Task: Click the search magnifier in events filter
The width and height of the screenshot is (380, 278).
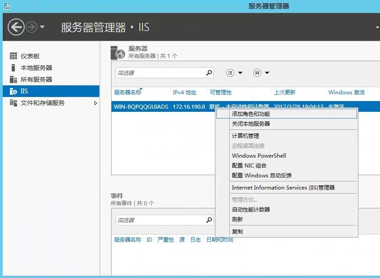Action: [209, 220]
